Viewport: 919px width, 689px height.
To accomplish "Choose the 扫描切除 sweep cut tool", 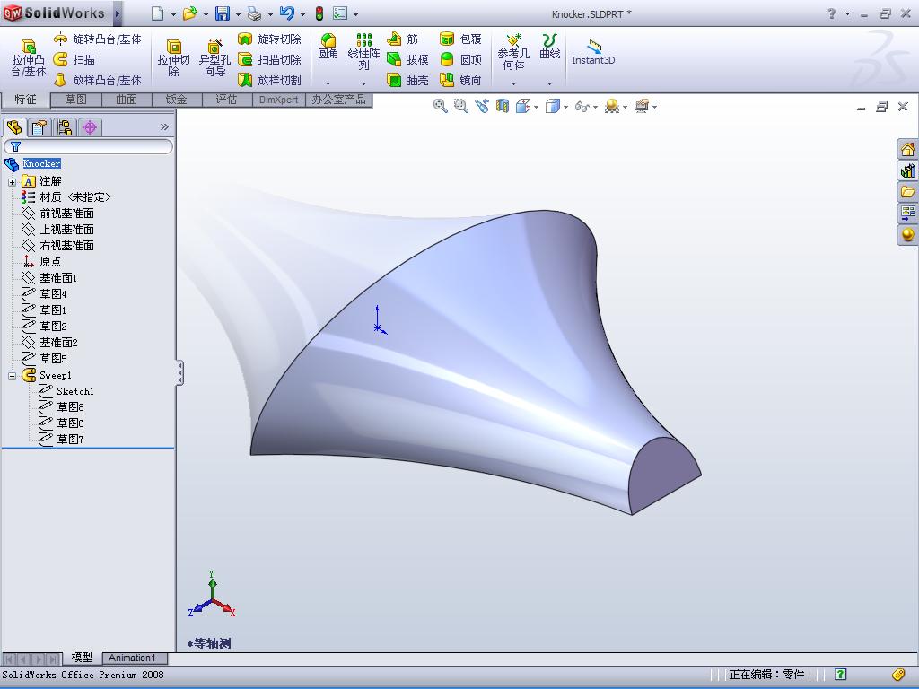I will tap(269, 59).
